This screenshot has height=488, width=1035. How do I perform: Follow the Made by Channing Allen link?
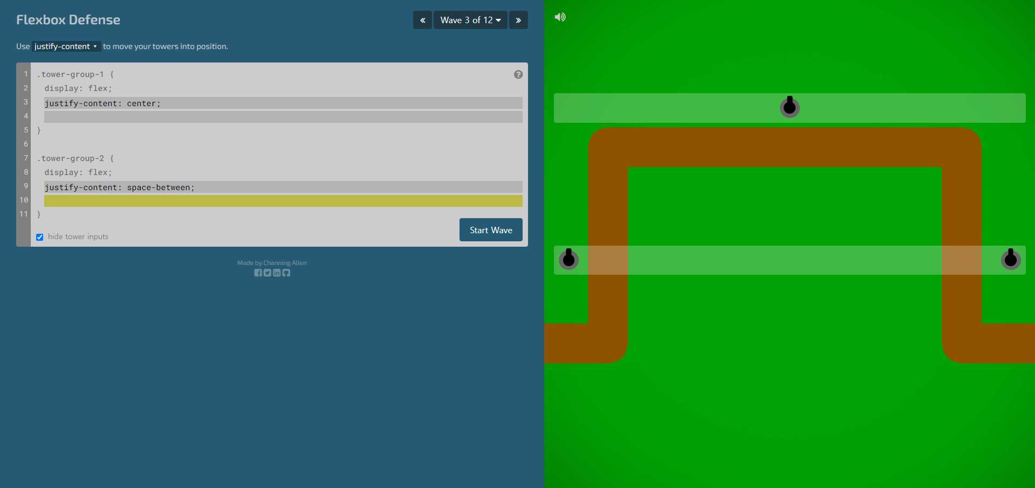[x=272, y=263]
